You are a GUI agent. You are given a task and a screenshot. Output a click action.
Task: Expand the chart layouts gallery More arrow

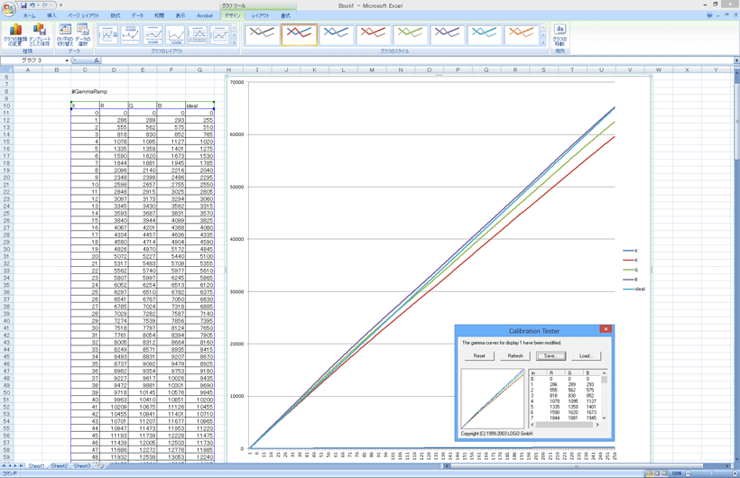coord(235,42)
